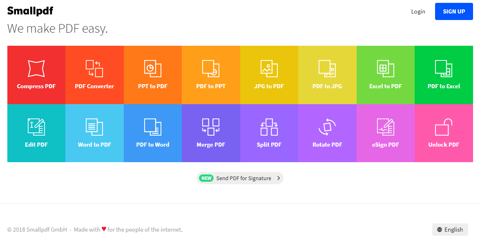Open the Login page
480x241 pixels.
point(418,11)
